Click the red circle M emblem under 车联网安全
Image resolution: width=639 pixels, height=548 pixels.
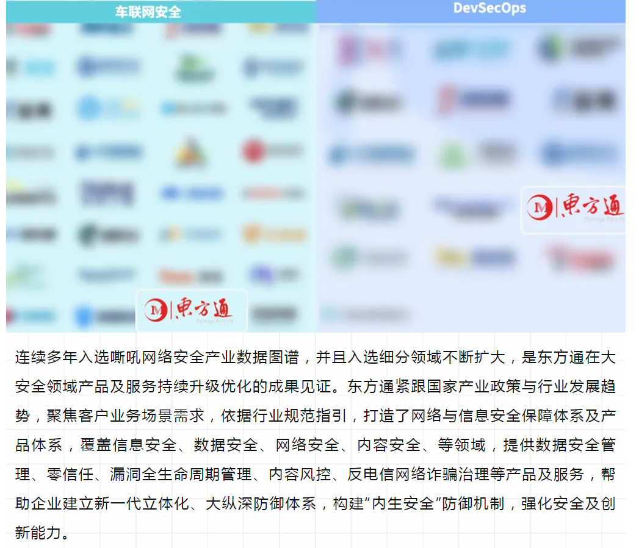156,311
